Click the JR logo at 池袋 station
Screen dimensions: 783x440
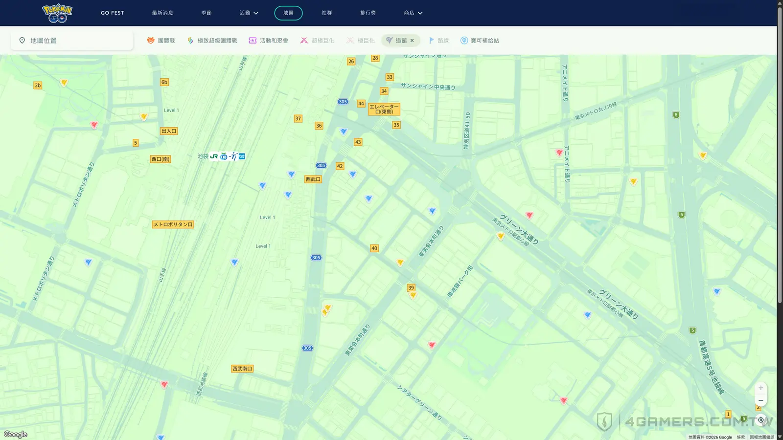pyautogui.click(x=214, y=156)
